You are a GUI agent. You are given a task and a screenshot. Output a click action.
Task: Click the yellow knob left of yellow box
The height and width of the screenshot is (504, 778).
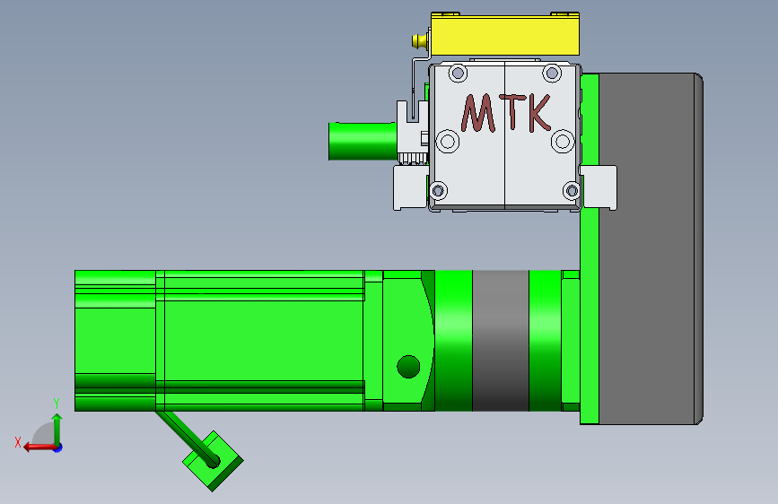pyautogui.click(x=420, y=40)
